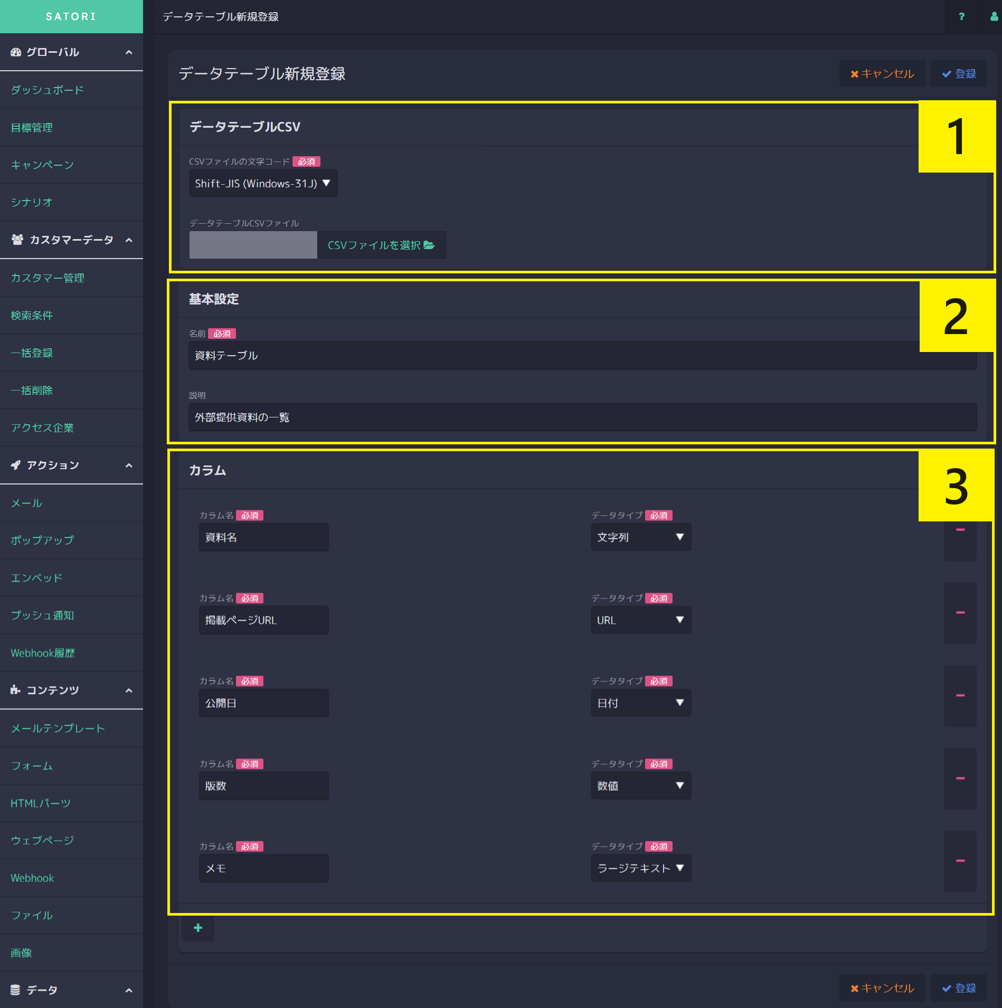Open フォーム in sidebar
The width and height of the screenshot is (1002, 1008).
71,766
